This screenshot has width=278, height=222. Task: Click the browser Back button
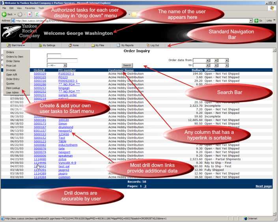tap(9, 14)
